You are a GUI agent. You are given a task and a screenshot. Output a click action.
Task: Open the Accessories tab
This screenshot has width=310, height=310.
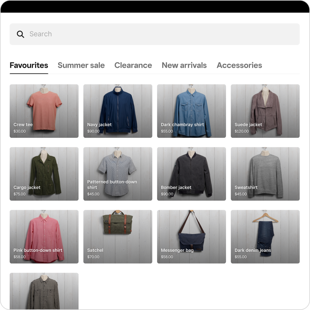tap(239, 65)
